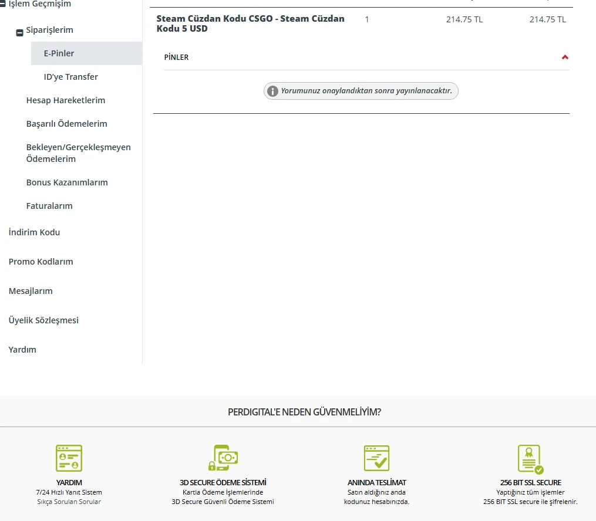Click the 7/24 Hızlı Yanıt Sistem text
This screenshot has height=521, width=596.
[69, 492]
